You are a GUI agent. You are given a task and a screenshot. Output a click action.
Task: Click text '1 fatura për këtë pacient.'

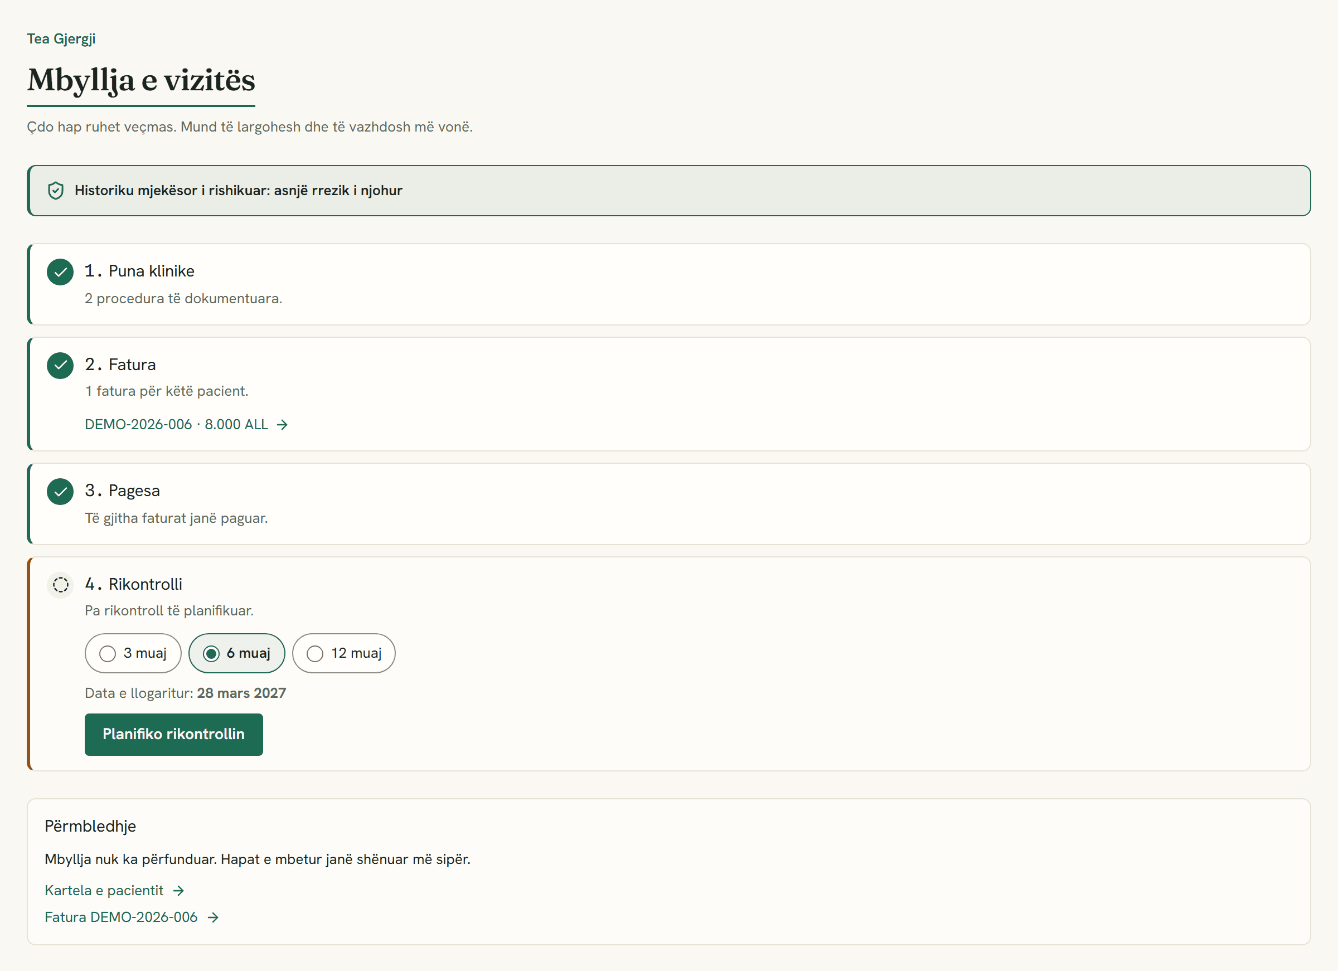pos(167,391)
